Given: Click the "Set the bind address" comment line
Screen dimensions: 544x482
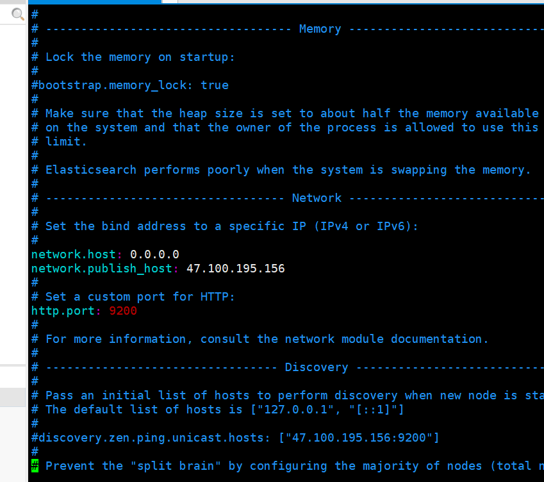Looking at the screenshot, I should click(231, 226).
